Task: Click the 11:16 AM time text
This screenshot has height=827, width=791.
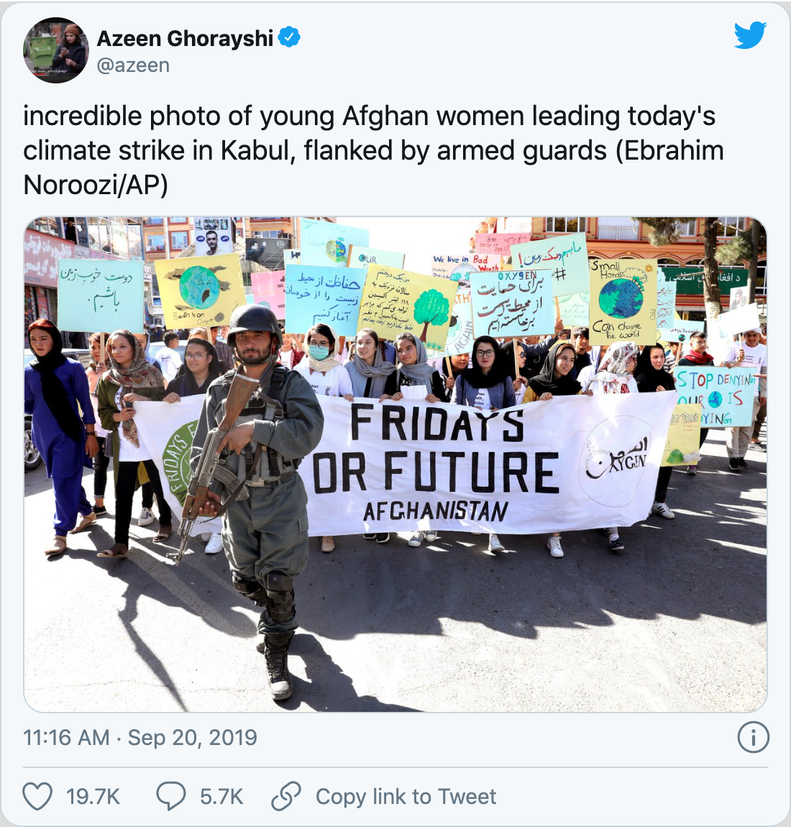Action: click(x=66, y=737)
